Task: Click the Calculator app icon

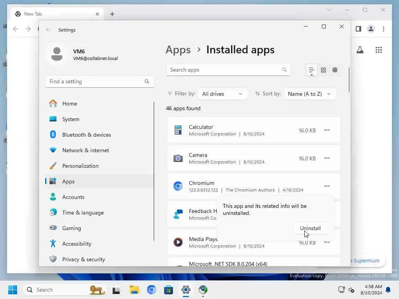Action: (178, 130)
